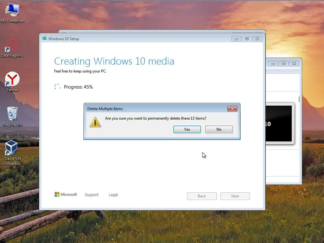
Task: Click the Microsoft logo in setup window
Action: [66, 195]
